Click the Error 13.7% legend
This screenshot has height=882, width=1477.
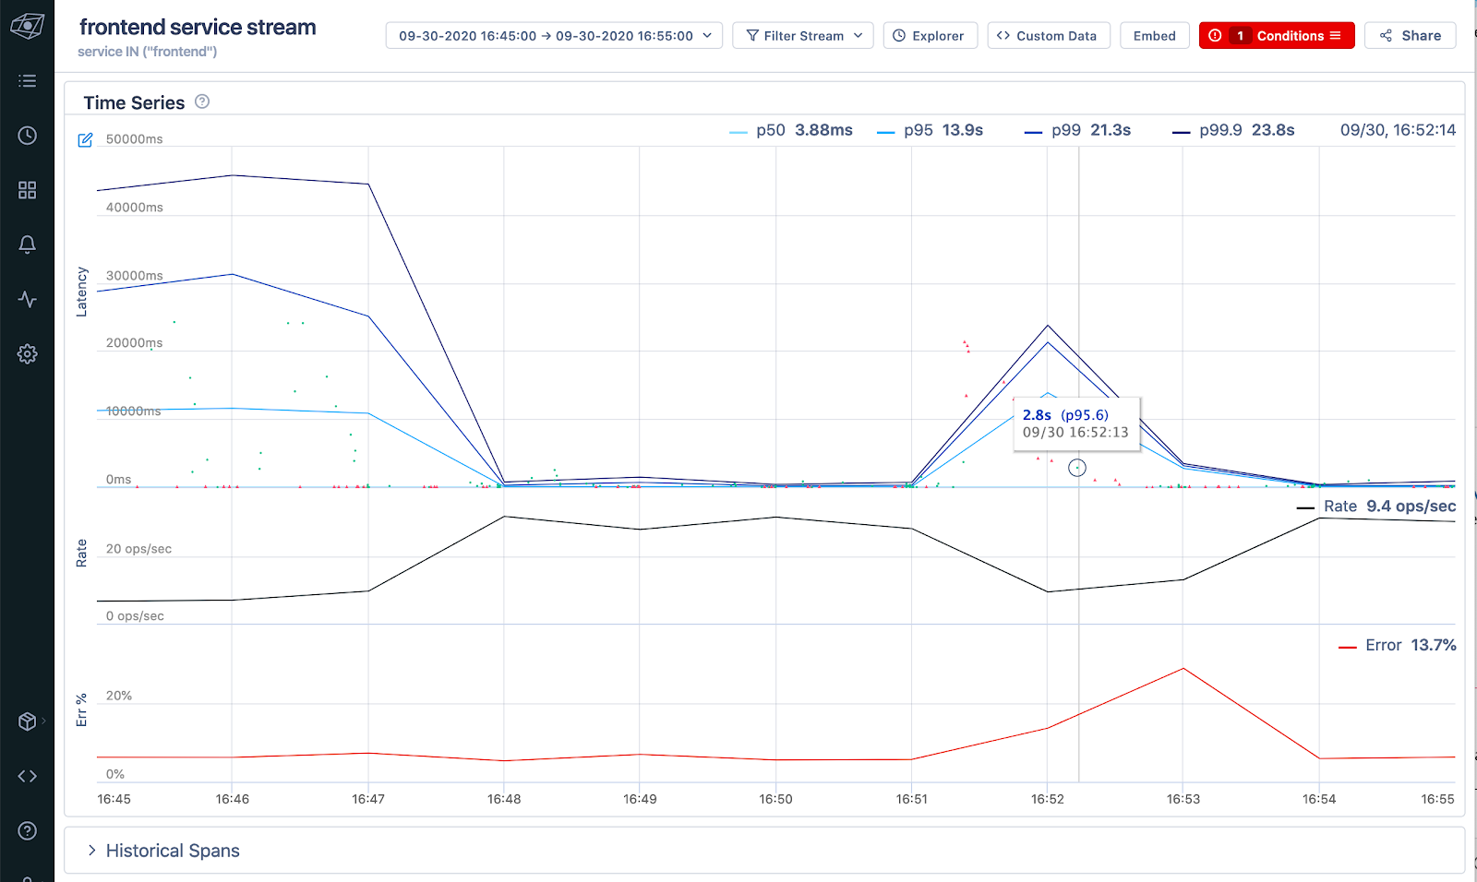1397,646
